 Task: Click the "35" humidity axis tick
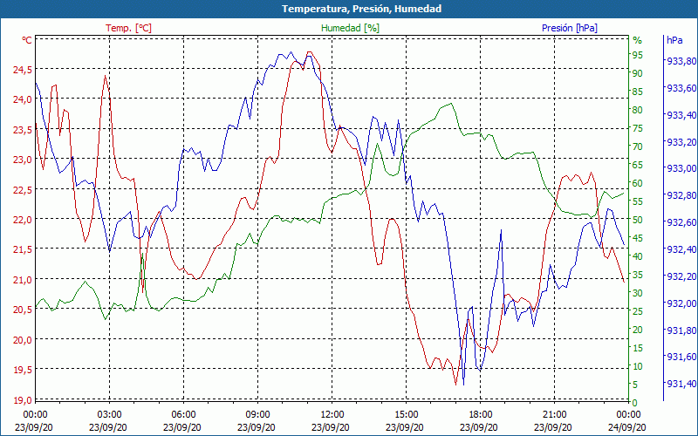pyautogui.click(x=638, y=275)
